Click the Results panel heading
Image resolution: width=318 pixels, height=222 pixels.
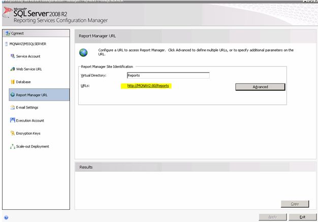pyautogui.click(x=86, y=167)
